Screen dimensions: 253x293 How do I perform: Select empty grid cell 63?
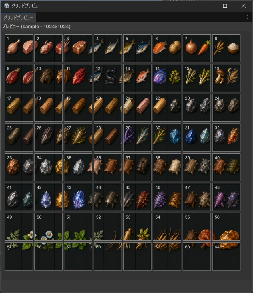[x=197, y=256]
